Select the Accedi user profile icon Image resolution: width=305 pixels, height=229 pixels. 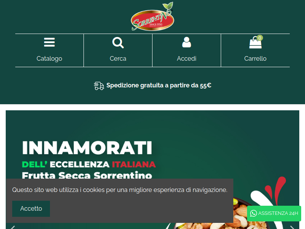[186, 42]
